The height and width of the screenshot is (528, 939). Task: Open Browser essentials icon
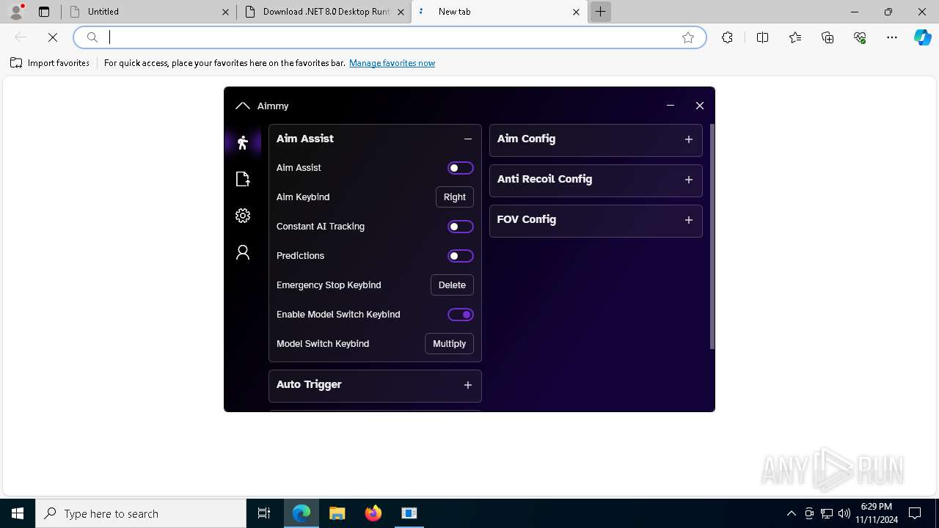point(860,37)
